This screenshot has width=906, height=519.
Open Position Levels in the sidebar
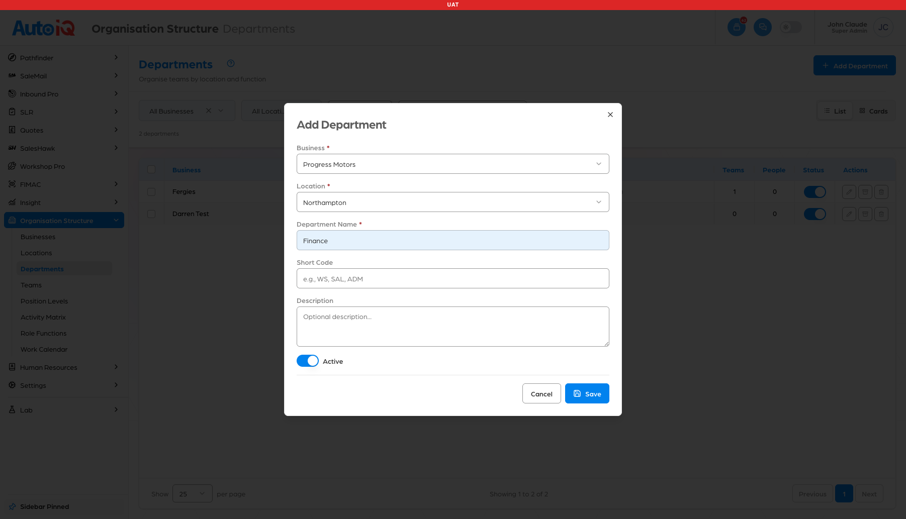(x=44, y=301)
